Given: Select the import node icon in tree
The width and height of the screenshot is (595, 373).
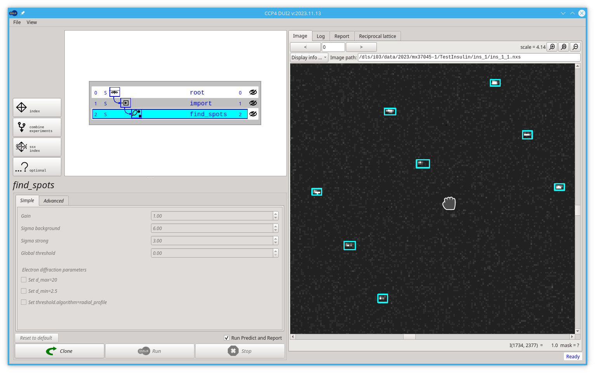Looking at the screenshot, I should click(125, 103).
